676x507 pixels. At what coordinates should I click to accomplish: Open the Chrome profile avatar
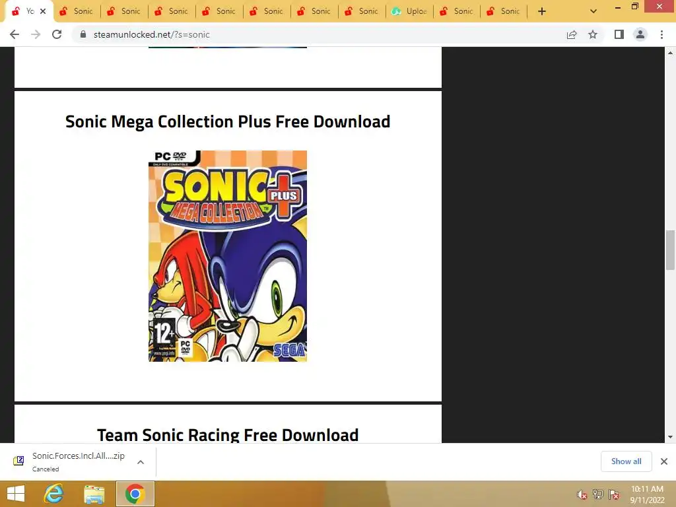(x=640, y=34)
